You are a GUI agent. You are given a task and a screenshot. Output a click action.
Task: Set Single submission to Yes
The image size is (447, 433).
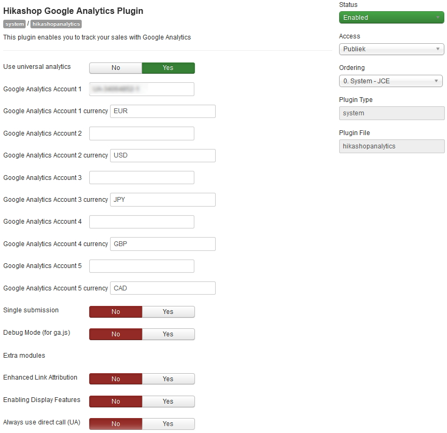click(168, 312)
